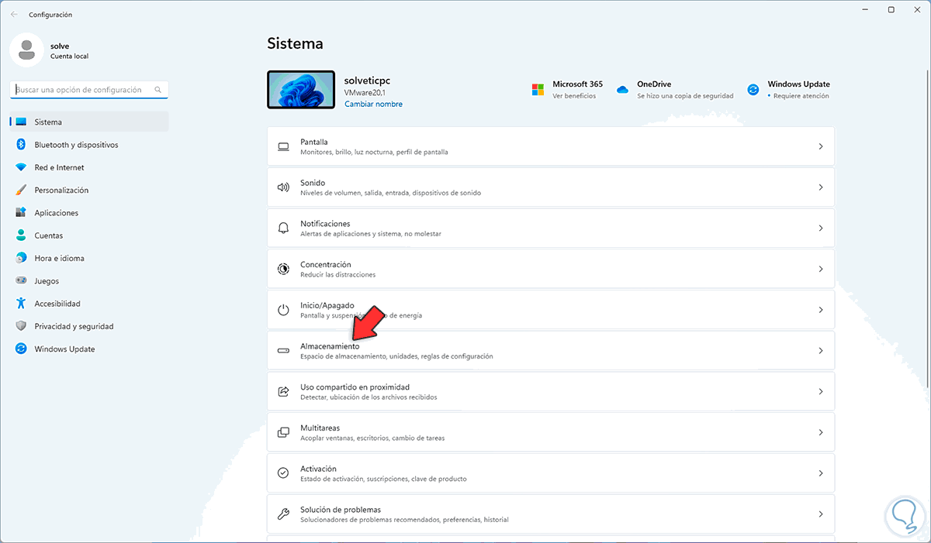
Task: Open Hora e idioma settings
Action: point(89,258)
